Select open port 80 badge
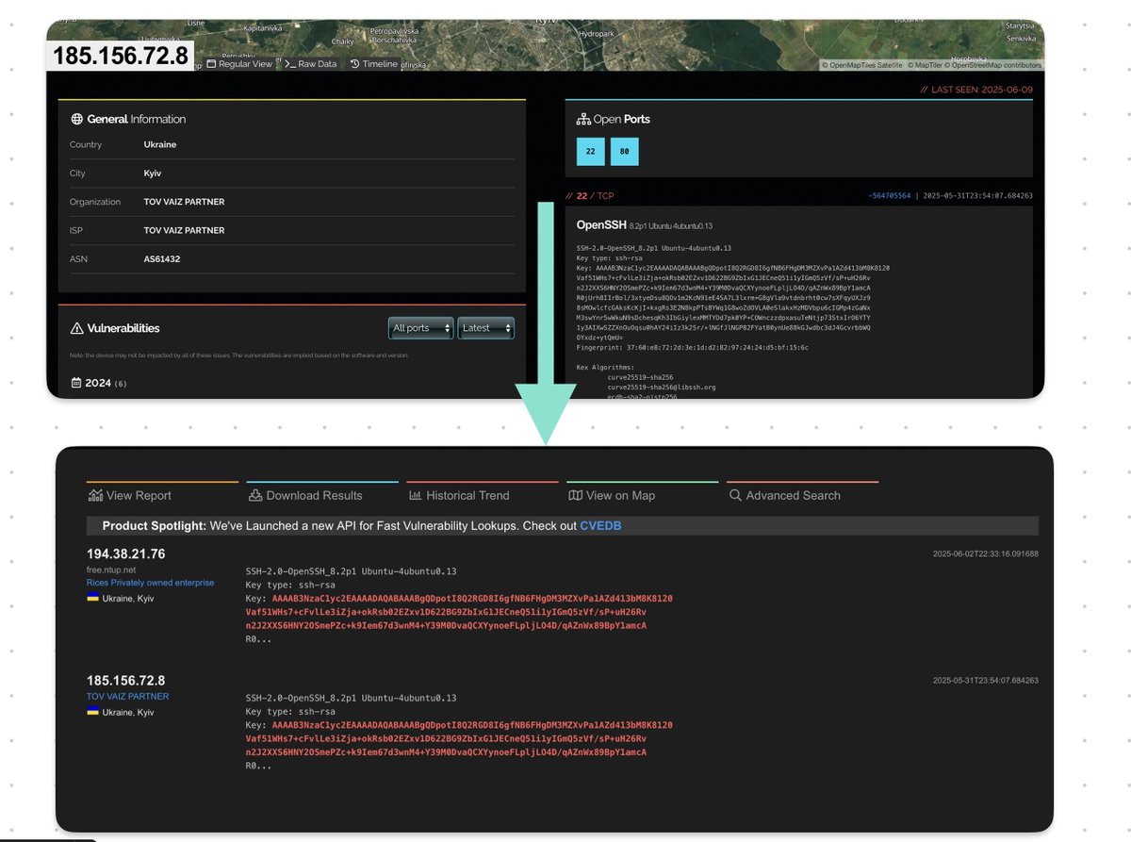The image size is (1131, 842). pyautogui.click(x=624, y=152)
